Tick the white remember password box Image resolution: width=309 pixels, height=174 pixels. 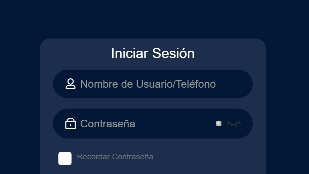point(65,158)
